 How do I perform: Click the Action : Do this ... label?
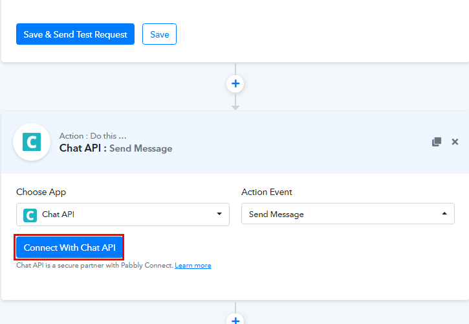(x=93, y=136)
